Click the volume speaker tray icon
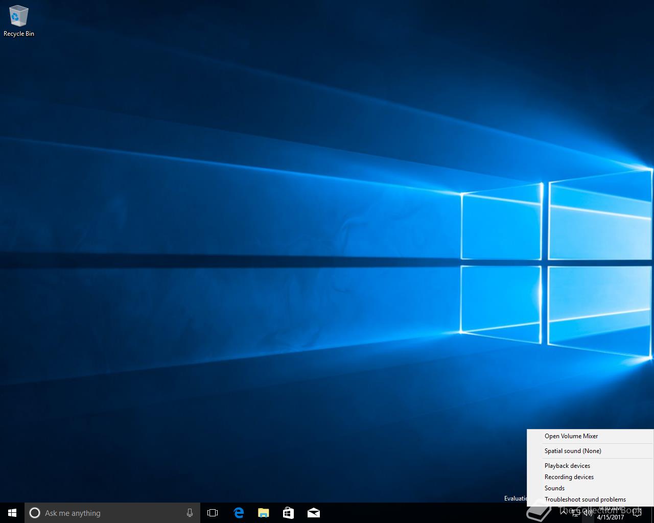The width and height of the screenshot is (654, 523). coord(588,513)
